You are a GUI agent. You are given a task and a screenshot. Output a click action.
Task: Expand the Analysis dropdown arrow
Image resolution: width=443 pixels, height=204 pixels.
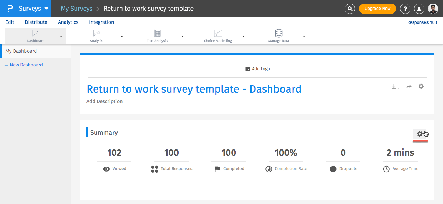[122, 36]
